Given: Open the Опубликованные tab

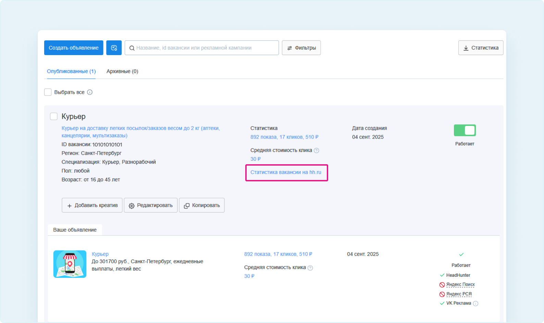Looking at the screenshot, I should [x=71, y=72].
